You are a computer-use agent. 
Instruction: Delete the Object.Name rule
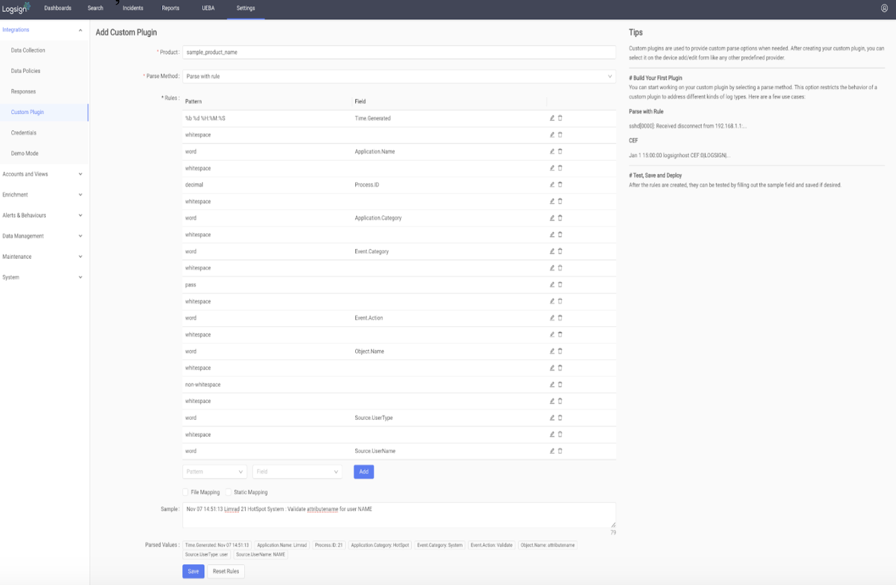pos(560,351)
